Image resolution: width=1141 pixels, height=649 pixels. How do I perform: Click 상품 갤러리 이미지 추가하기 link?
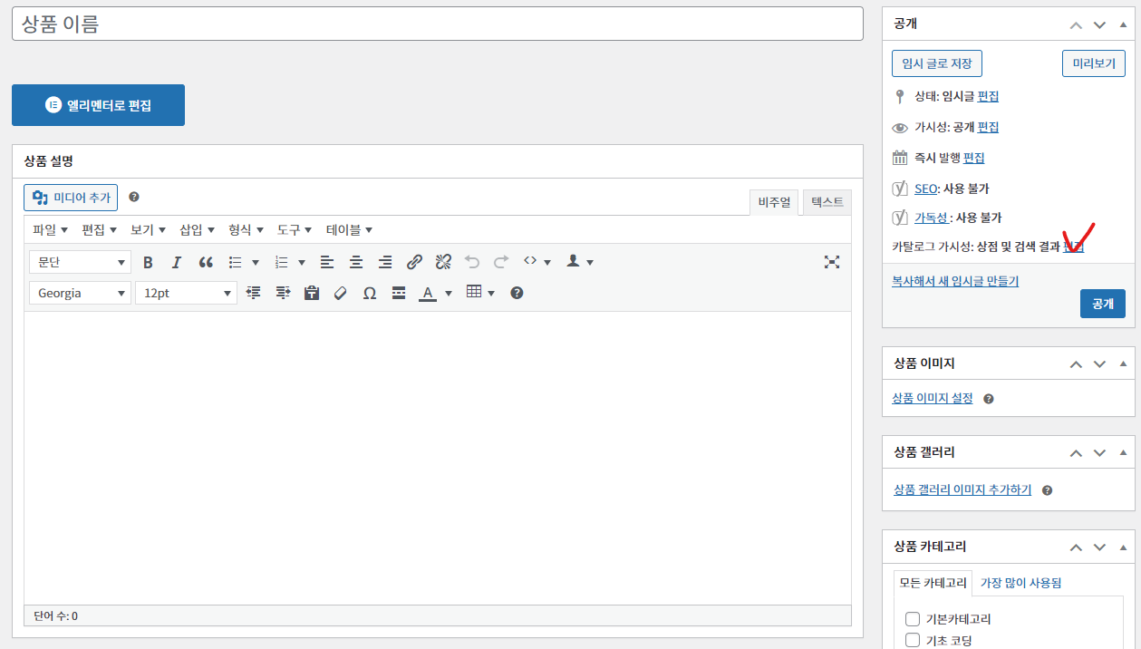point(962,490)
